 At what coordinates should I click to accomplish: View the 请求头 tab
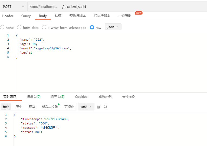pos(33,97)
